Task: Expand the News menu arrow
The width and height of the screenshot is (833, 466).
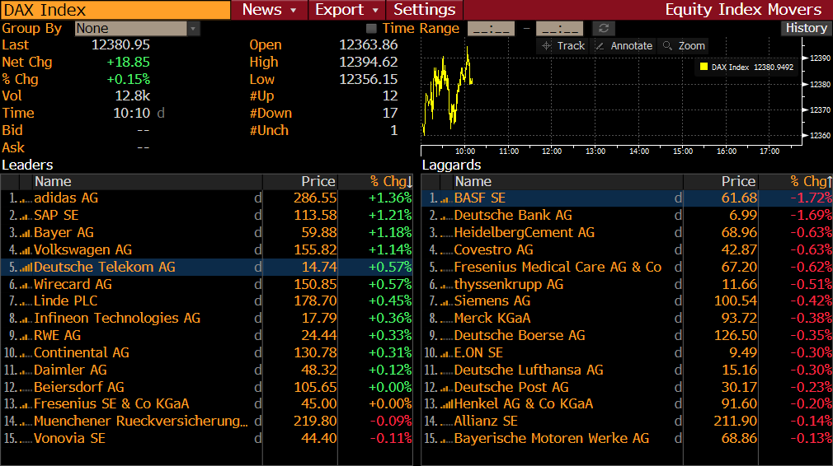Action: point(293,10)
